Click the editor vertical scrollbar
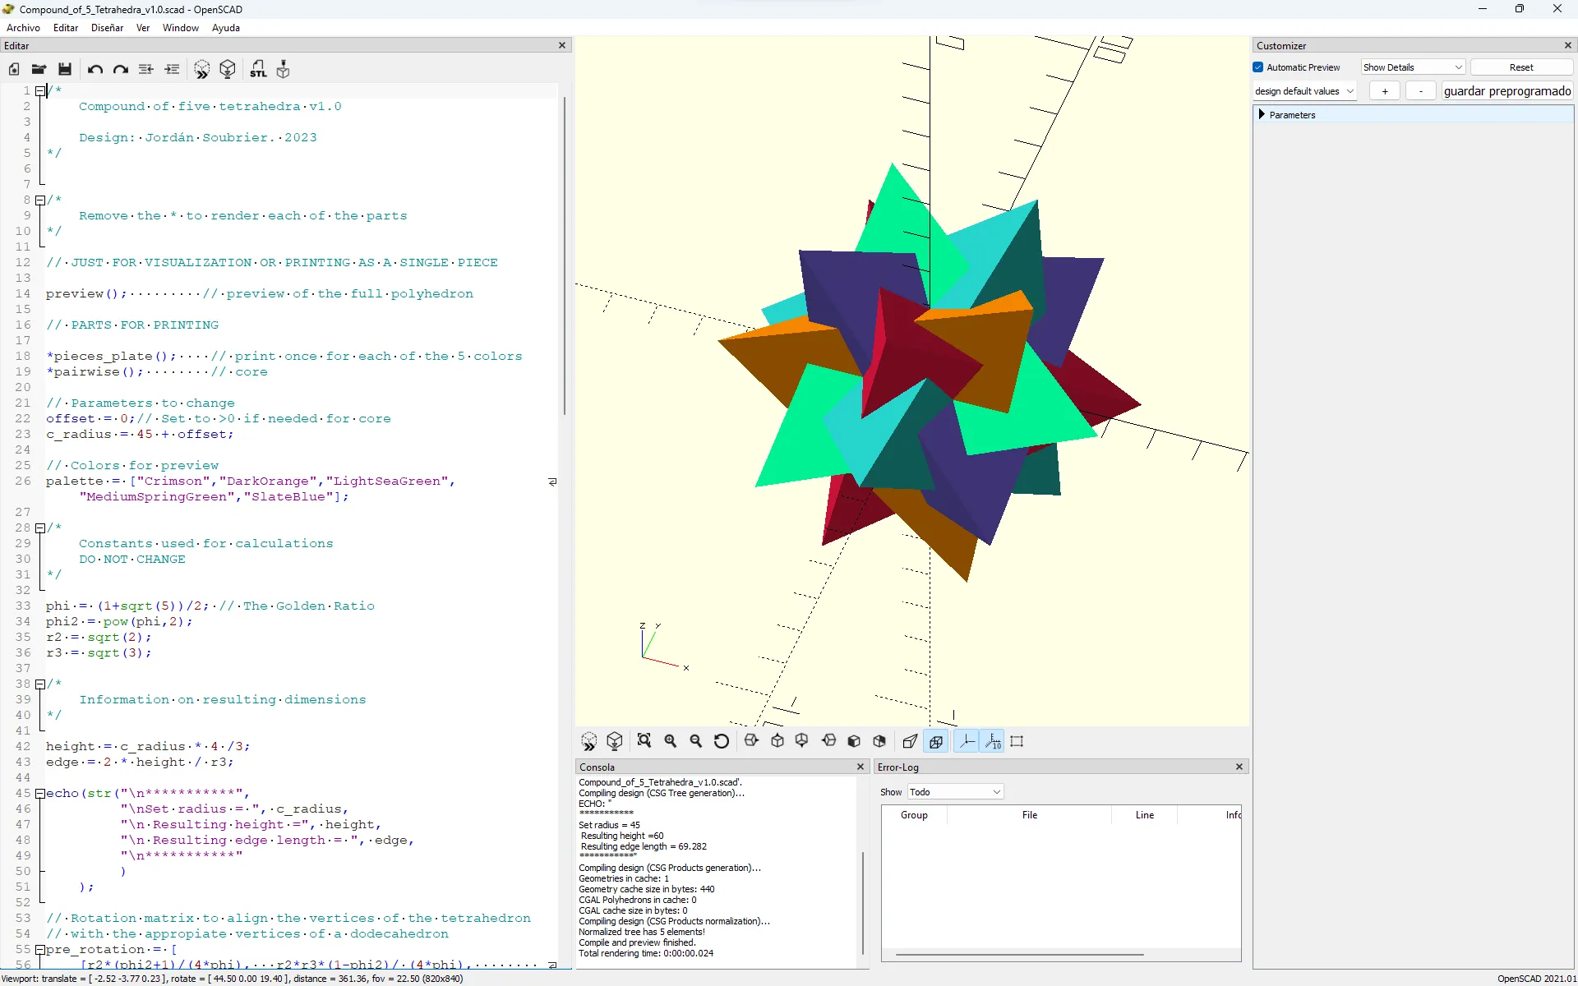Image resolution: width=1578 pixels, height=986 pixels. pyautogui.click(x=565, y=255)
